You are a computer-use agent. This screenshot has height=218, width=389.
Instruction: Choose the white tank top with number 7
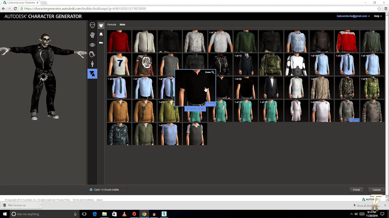(x=119, y=64)
